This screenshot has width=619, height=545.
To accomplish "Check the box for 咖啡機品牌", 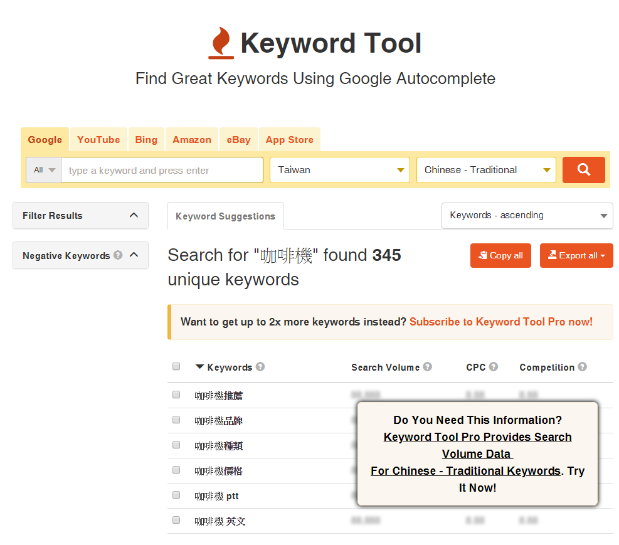I will (x=176, y=420).
